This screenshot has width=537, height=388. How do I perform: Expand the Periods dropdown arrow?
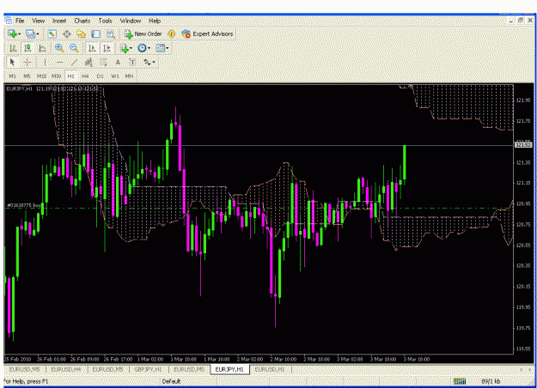(149, 49)
